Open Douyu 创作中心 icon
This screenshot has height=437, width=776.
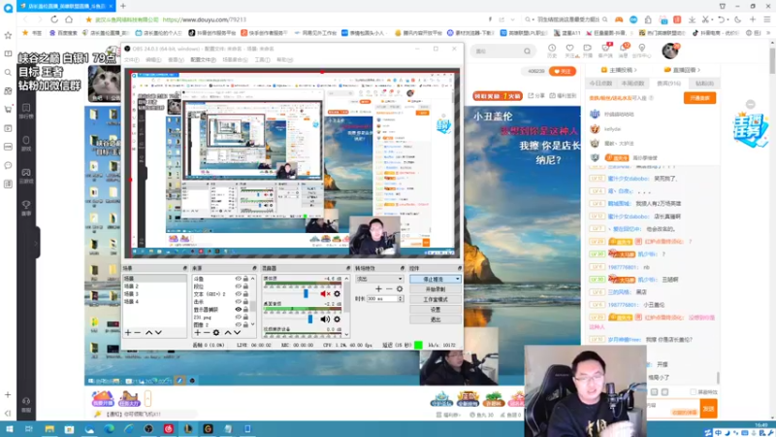(642, 50)
